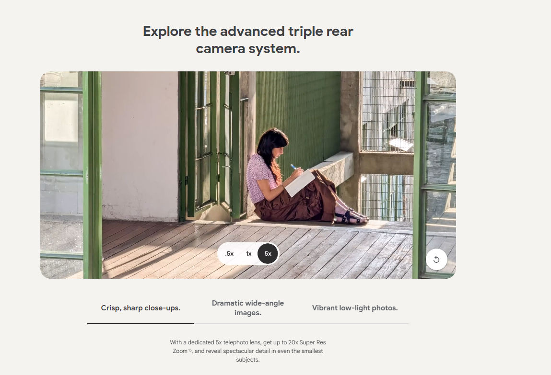Viewport: 551px width, 375px height.
Task: Click the white wall area in photo
Action: coord(140,146)
